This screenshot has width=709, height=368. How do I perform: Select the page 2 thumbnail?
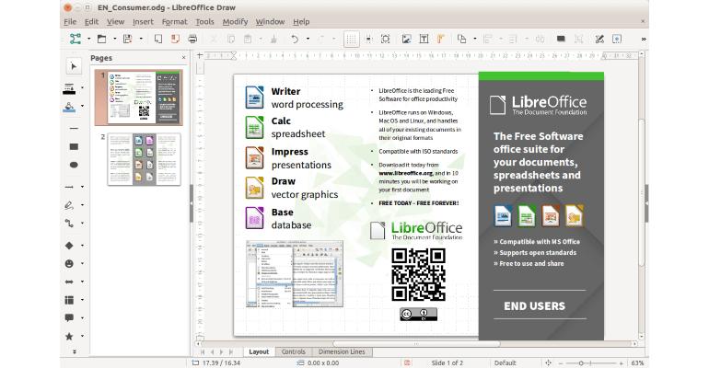pos(145,159)
